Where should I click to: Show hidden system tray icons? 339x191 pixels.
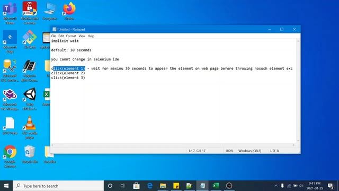(x=276, y=186)
